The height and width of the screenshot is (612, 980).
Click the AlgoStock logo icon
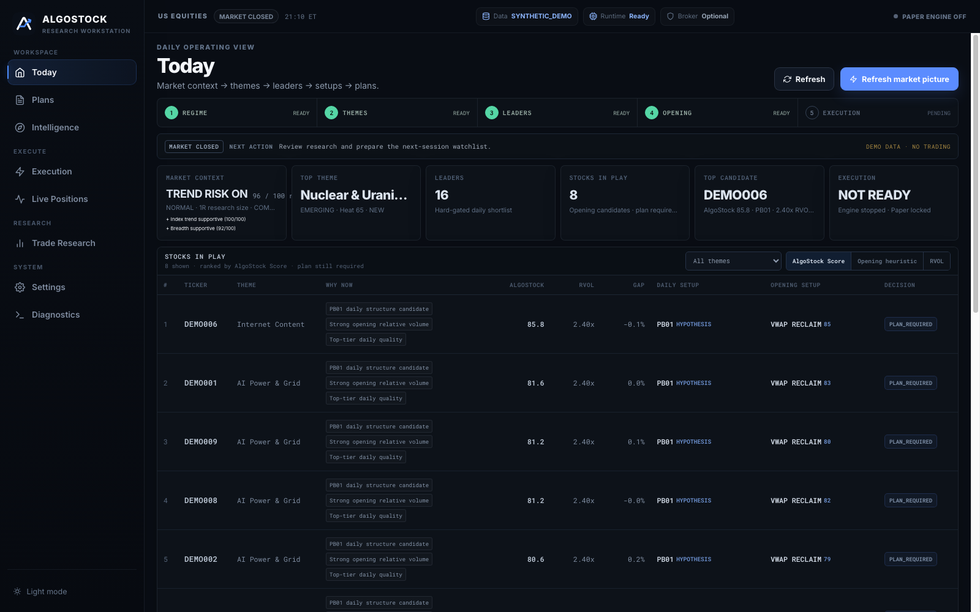click(x=24, y=24)
